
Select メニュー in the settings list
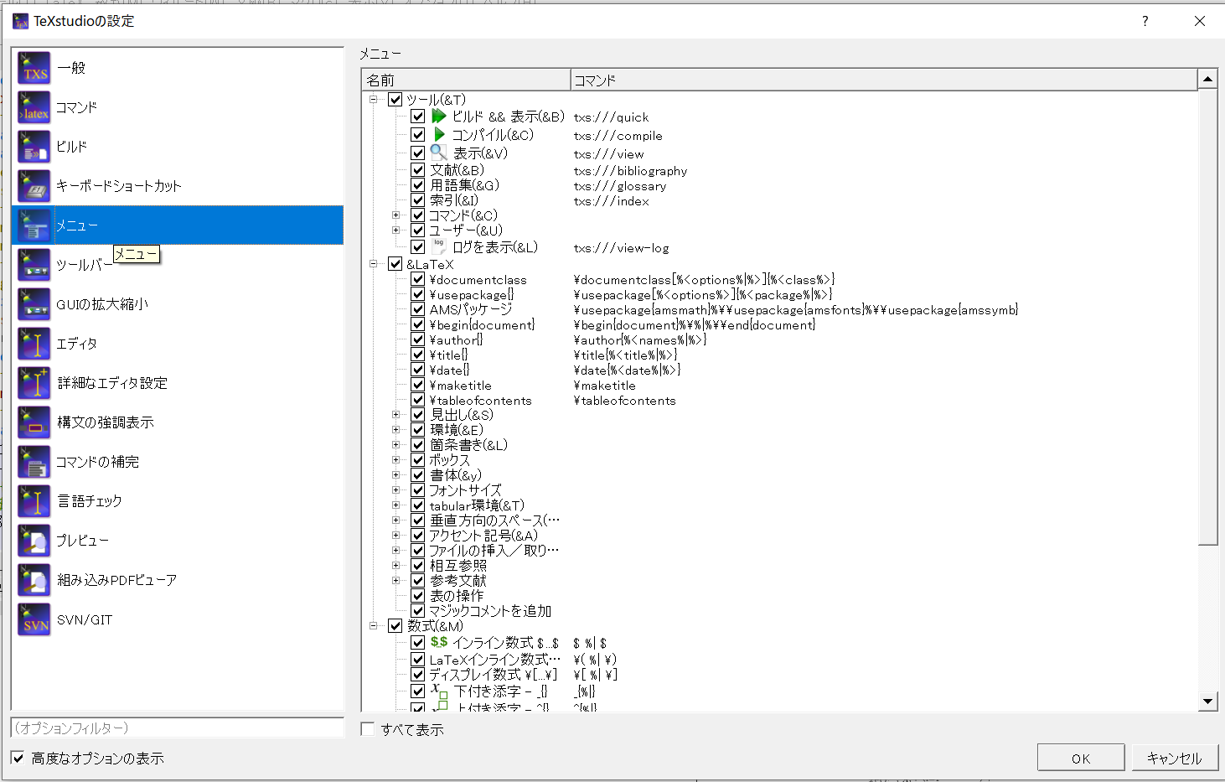(178, 225)
